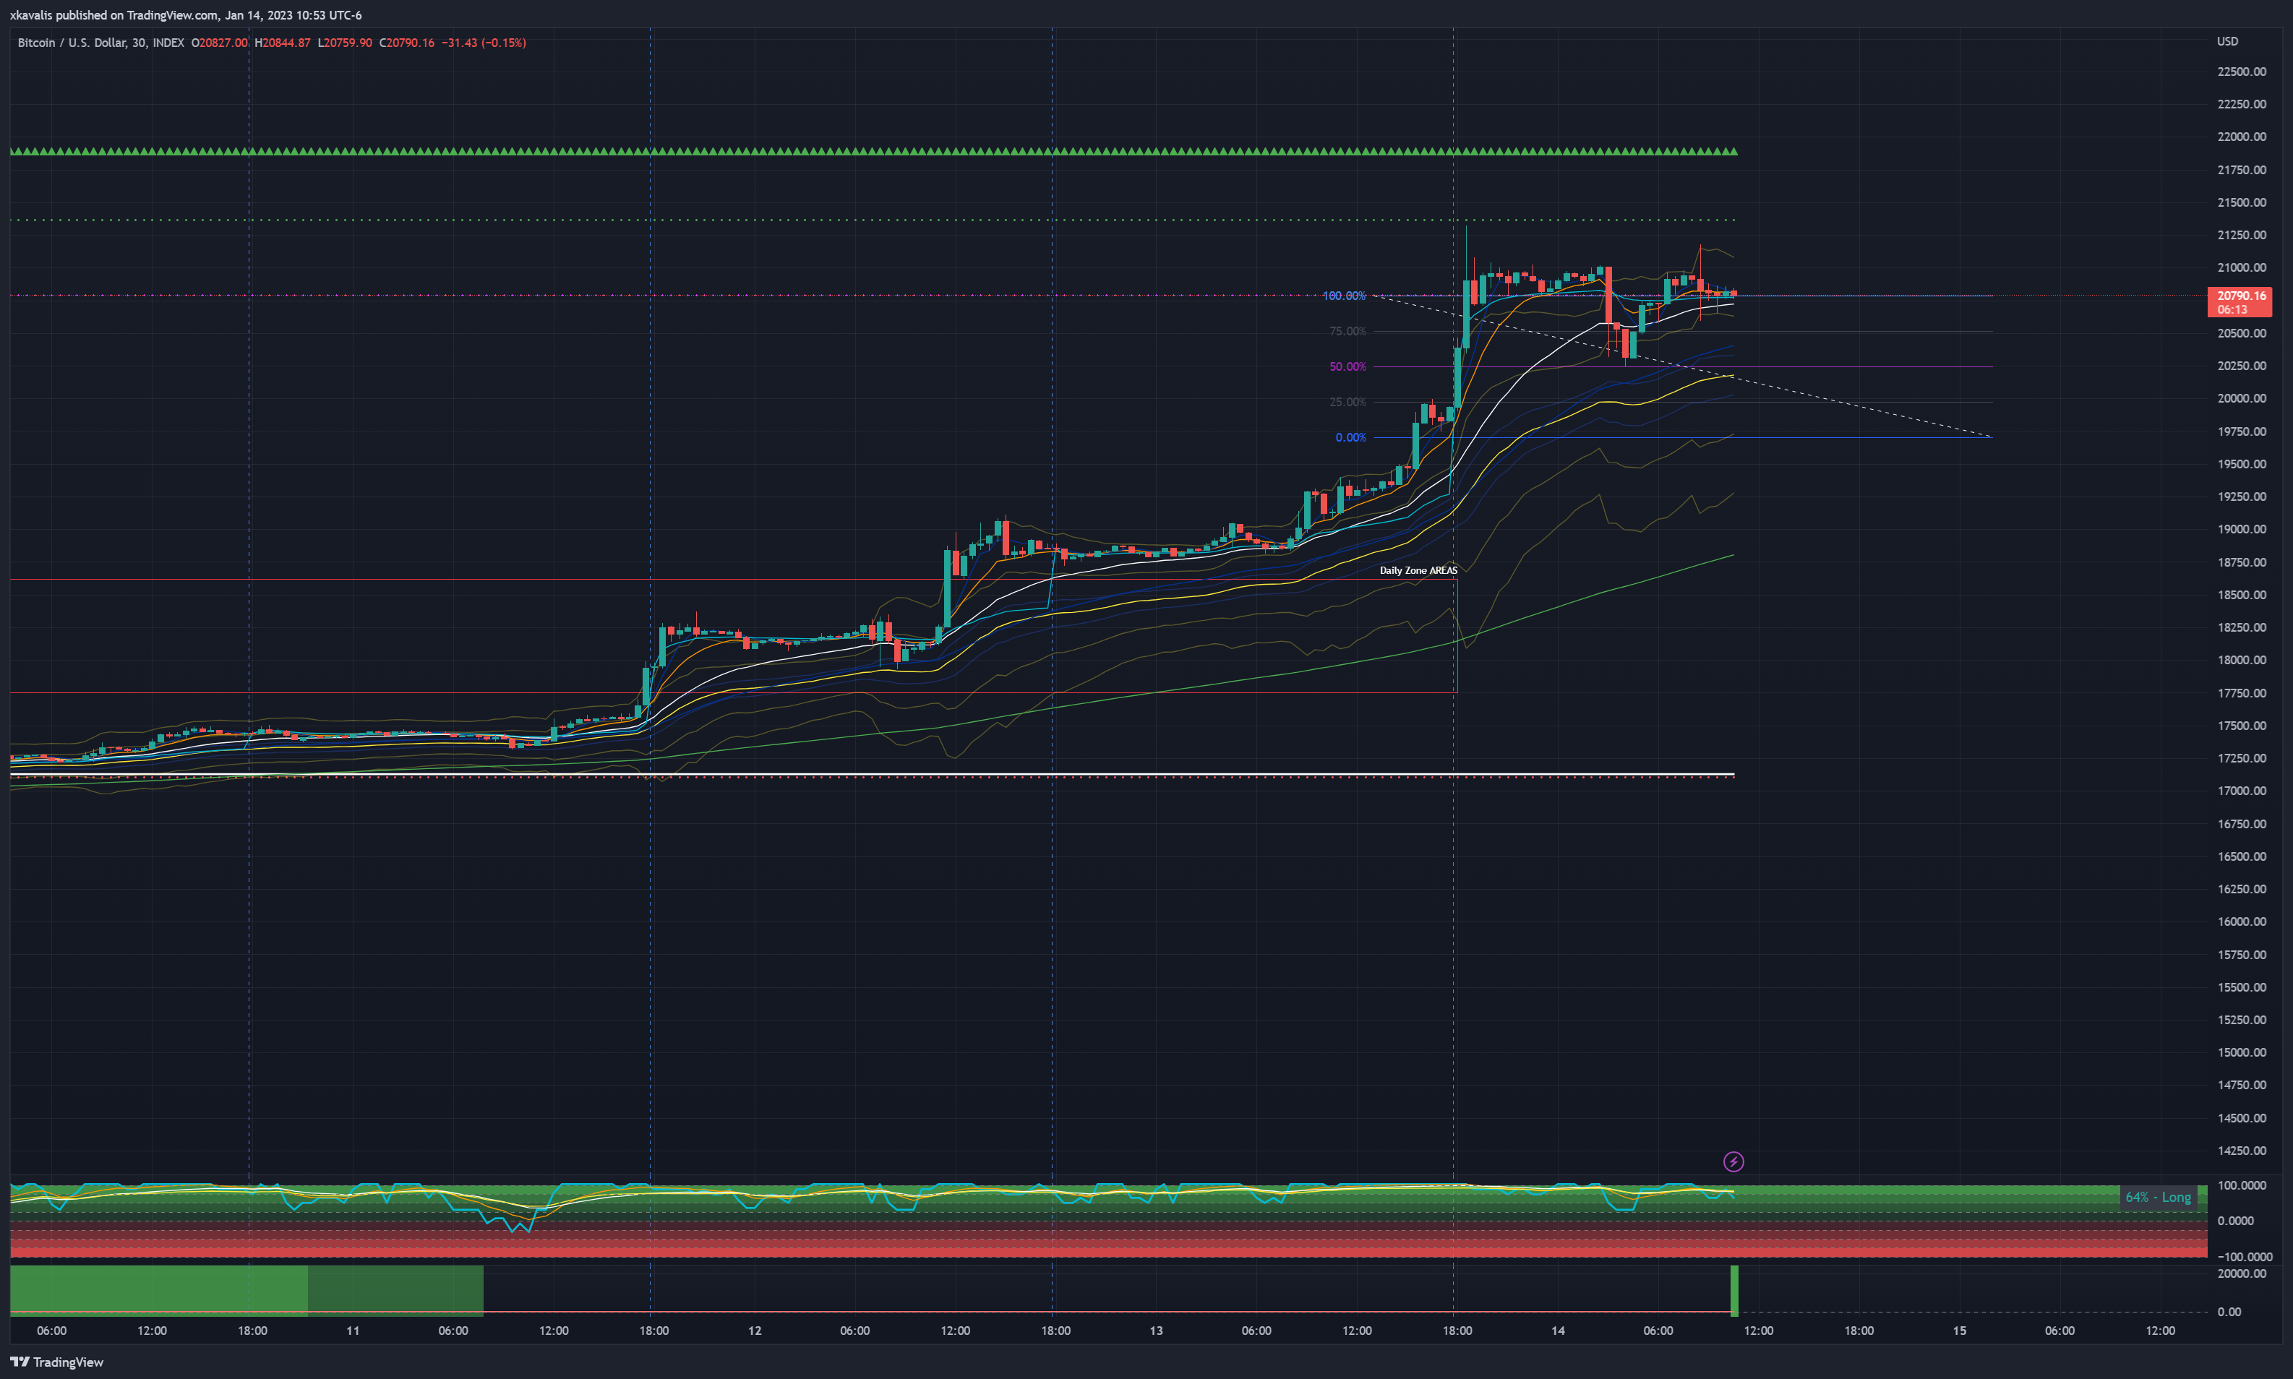Click the 22000.00 price axis label
This screenshot has height=1379, width=2293.
(2241, 137)
